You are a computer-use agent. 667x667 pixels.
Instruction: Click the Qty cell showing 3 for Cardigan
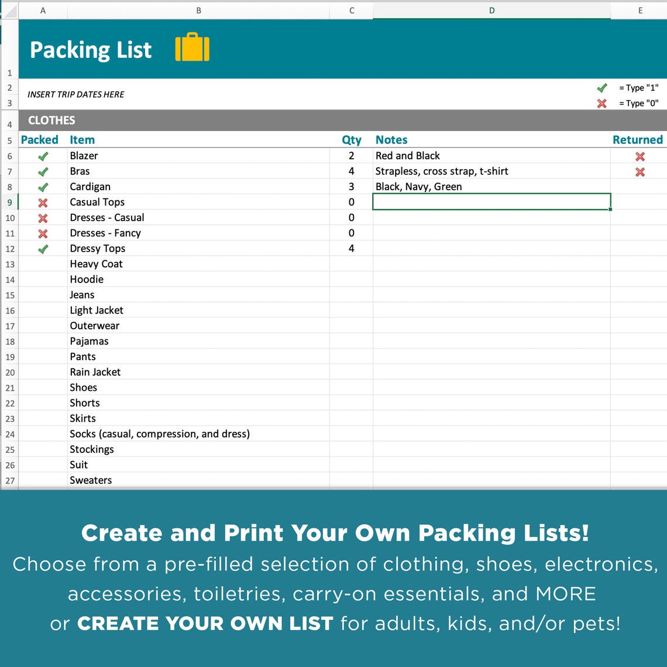pyautogui.click(x=352, y=187)
